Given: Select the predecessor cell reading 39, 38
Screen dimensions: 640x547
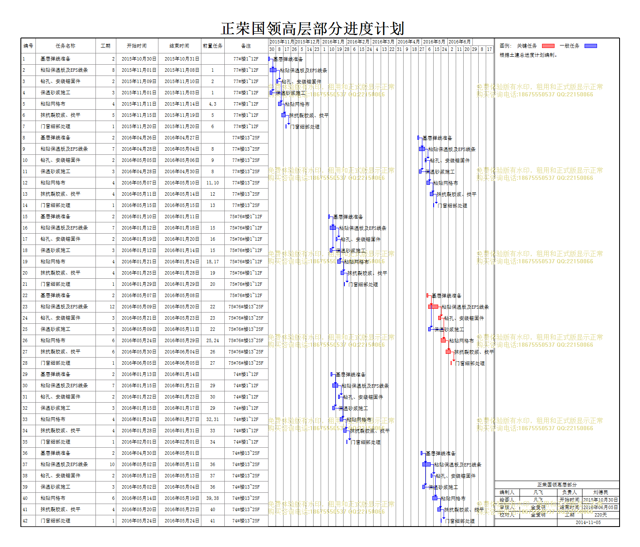Looking at the screenshot, I should 213,498.
